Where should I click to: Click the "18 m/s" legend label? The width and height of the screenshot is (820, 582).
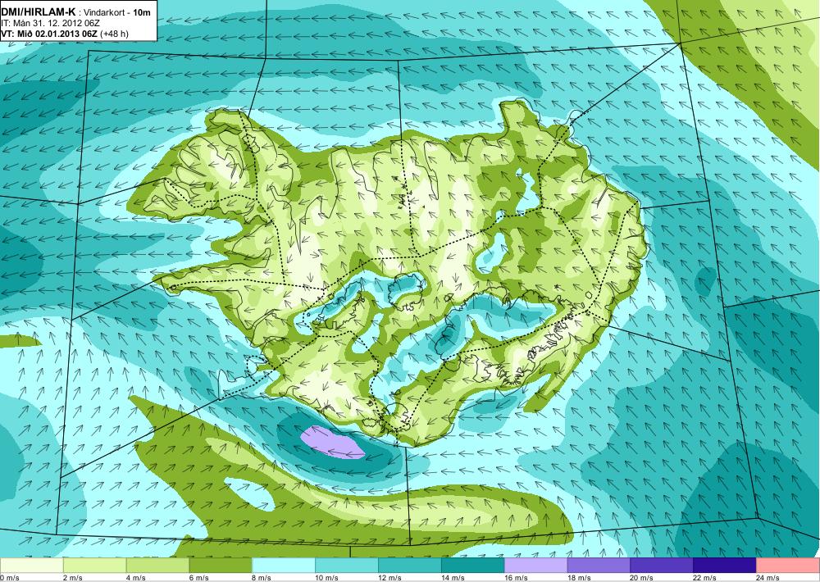579,578
